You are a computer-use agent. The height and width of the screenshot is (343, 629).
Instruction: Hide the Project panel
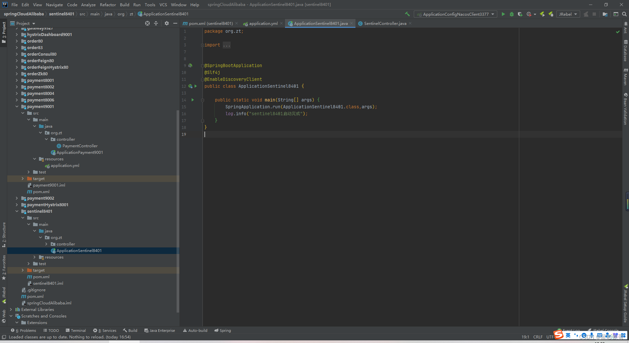pyautogui.click(x=175, y=23)
